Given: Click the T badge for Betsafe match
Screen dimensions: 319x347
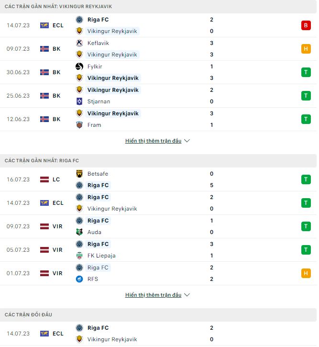Looking at the screenshot, I should click(306, 179).
